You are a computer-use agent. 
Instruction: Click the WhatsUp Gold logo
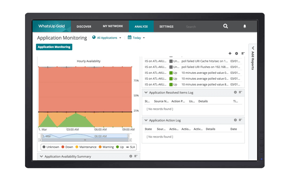point(51,26)
